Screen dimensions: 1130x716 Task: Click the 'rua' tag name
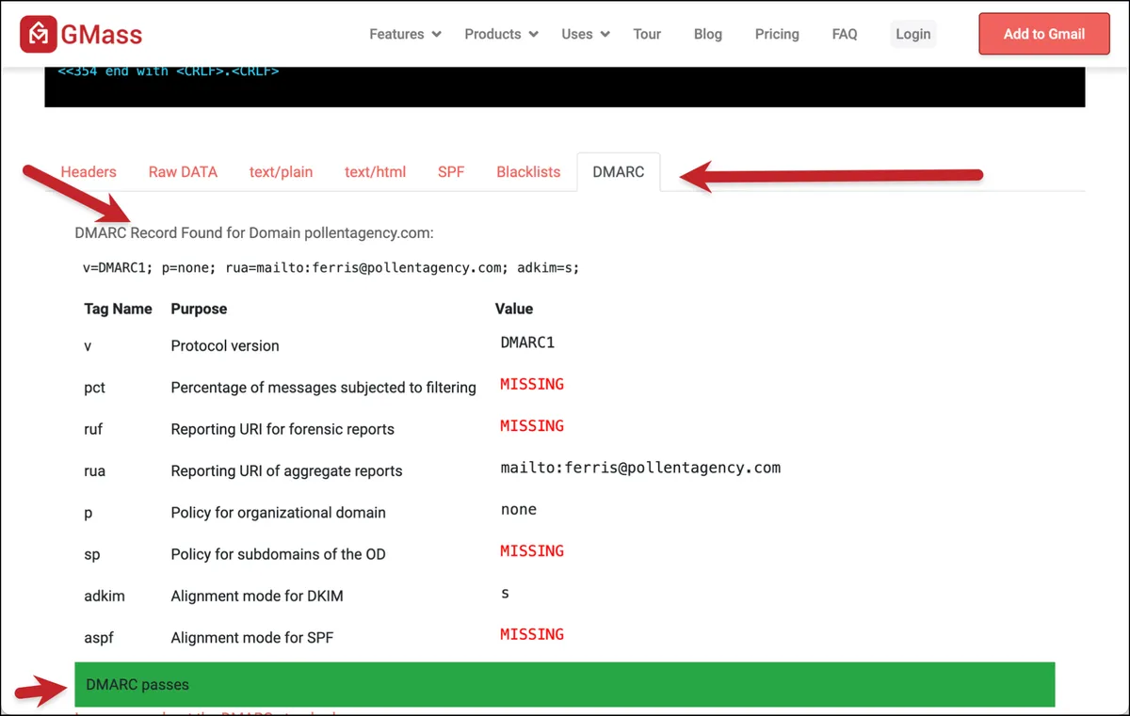(x=94, y=470)
